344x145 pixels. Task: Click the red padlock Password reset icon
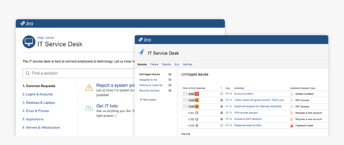[292, 125]
